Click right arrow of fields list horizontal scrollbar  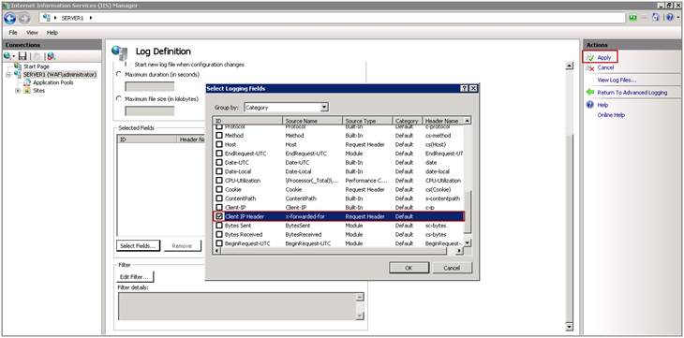(x=459, y=251)
